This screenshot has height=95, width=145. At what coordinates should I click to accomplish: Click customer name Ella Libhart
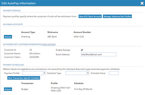tap(35, 53)
